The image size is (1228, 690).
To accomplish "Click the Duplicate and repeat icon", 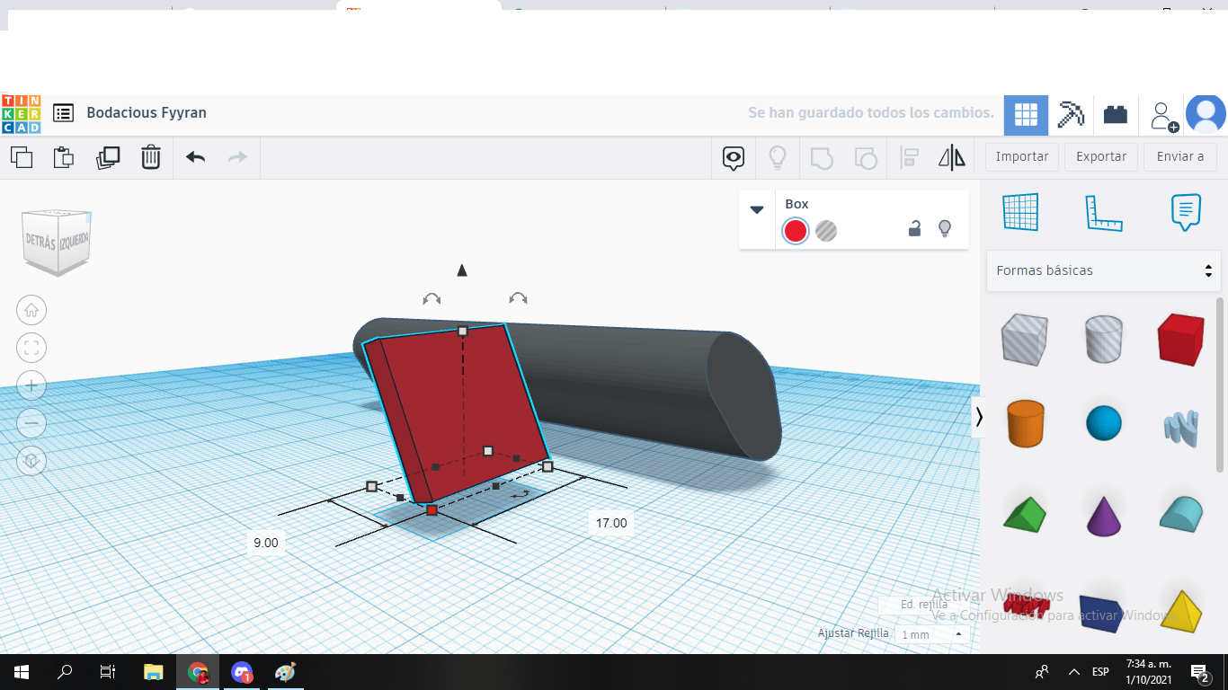I will coord(108,157).
